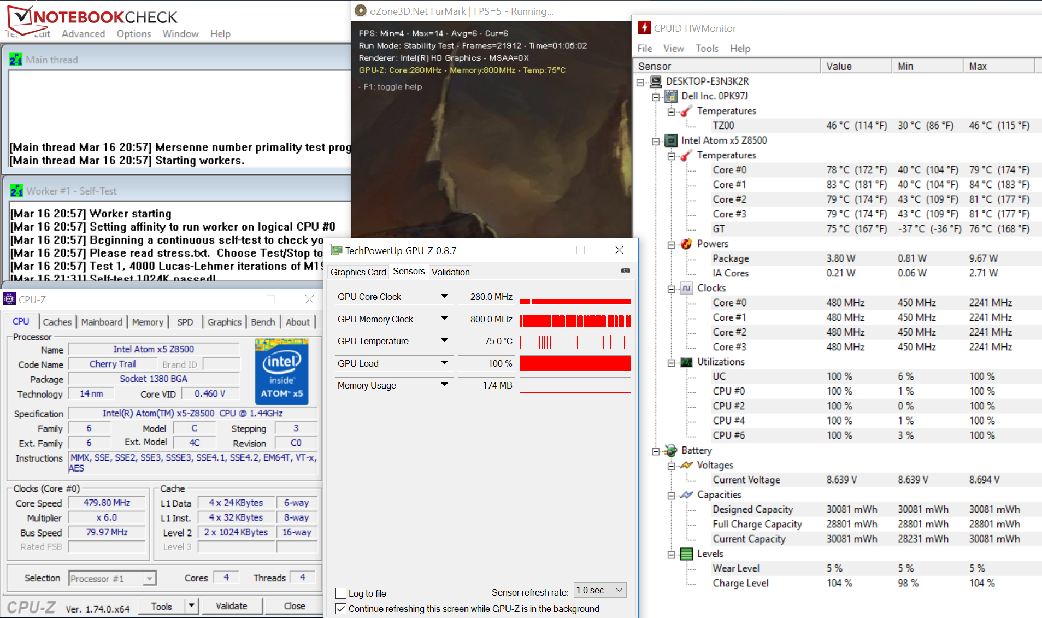
Task: Click the GPU-Z screenshot camera icon
Action: click(626, 270)
